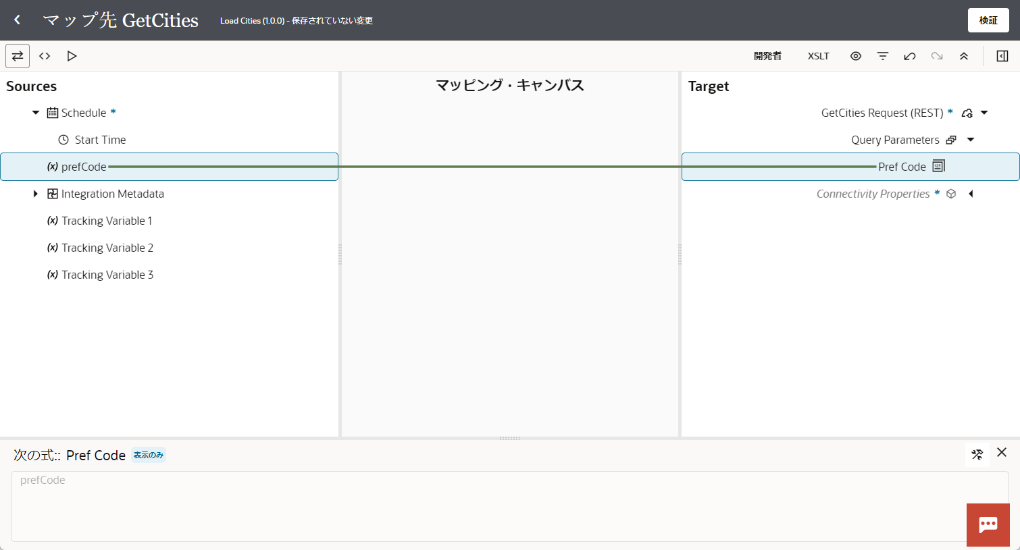Collapse all with double chevron icon
1020x550 pixels.
coord(963,56)
